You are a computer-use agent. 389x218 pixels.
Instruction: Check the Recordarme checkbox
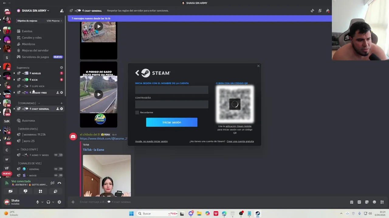coord(137,112)
